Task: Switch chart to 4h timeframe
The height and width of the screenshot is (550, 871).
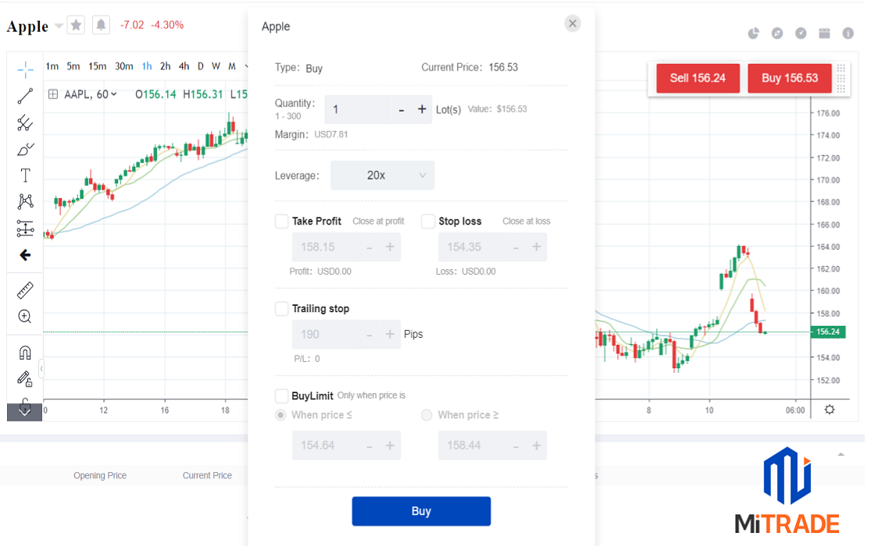Action: [x=184, y=66]
